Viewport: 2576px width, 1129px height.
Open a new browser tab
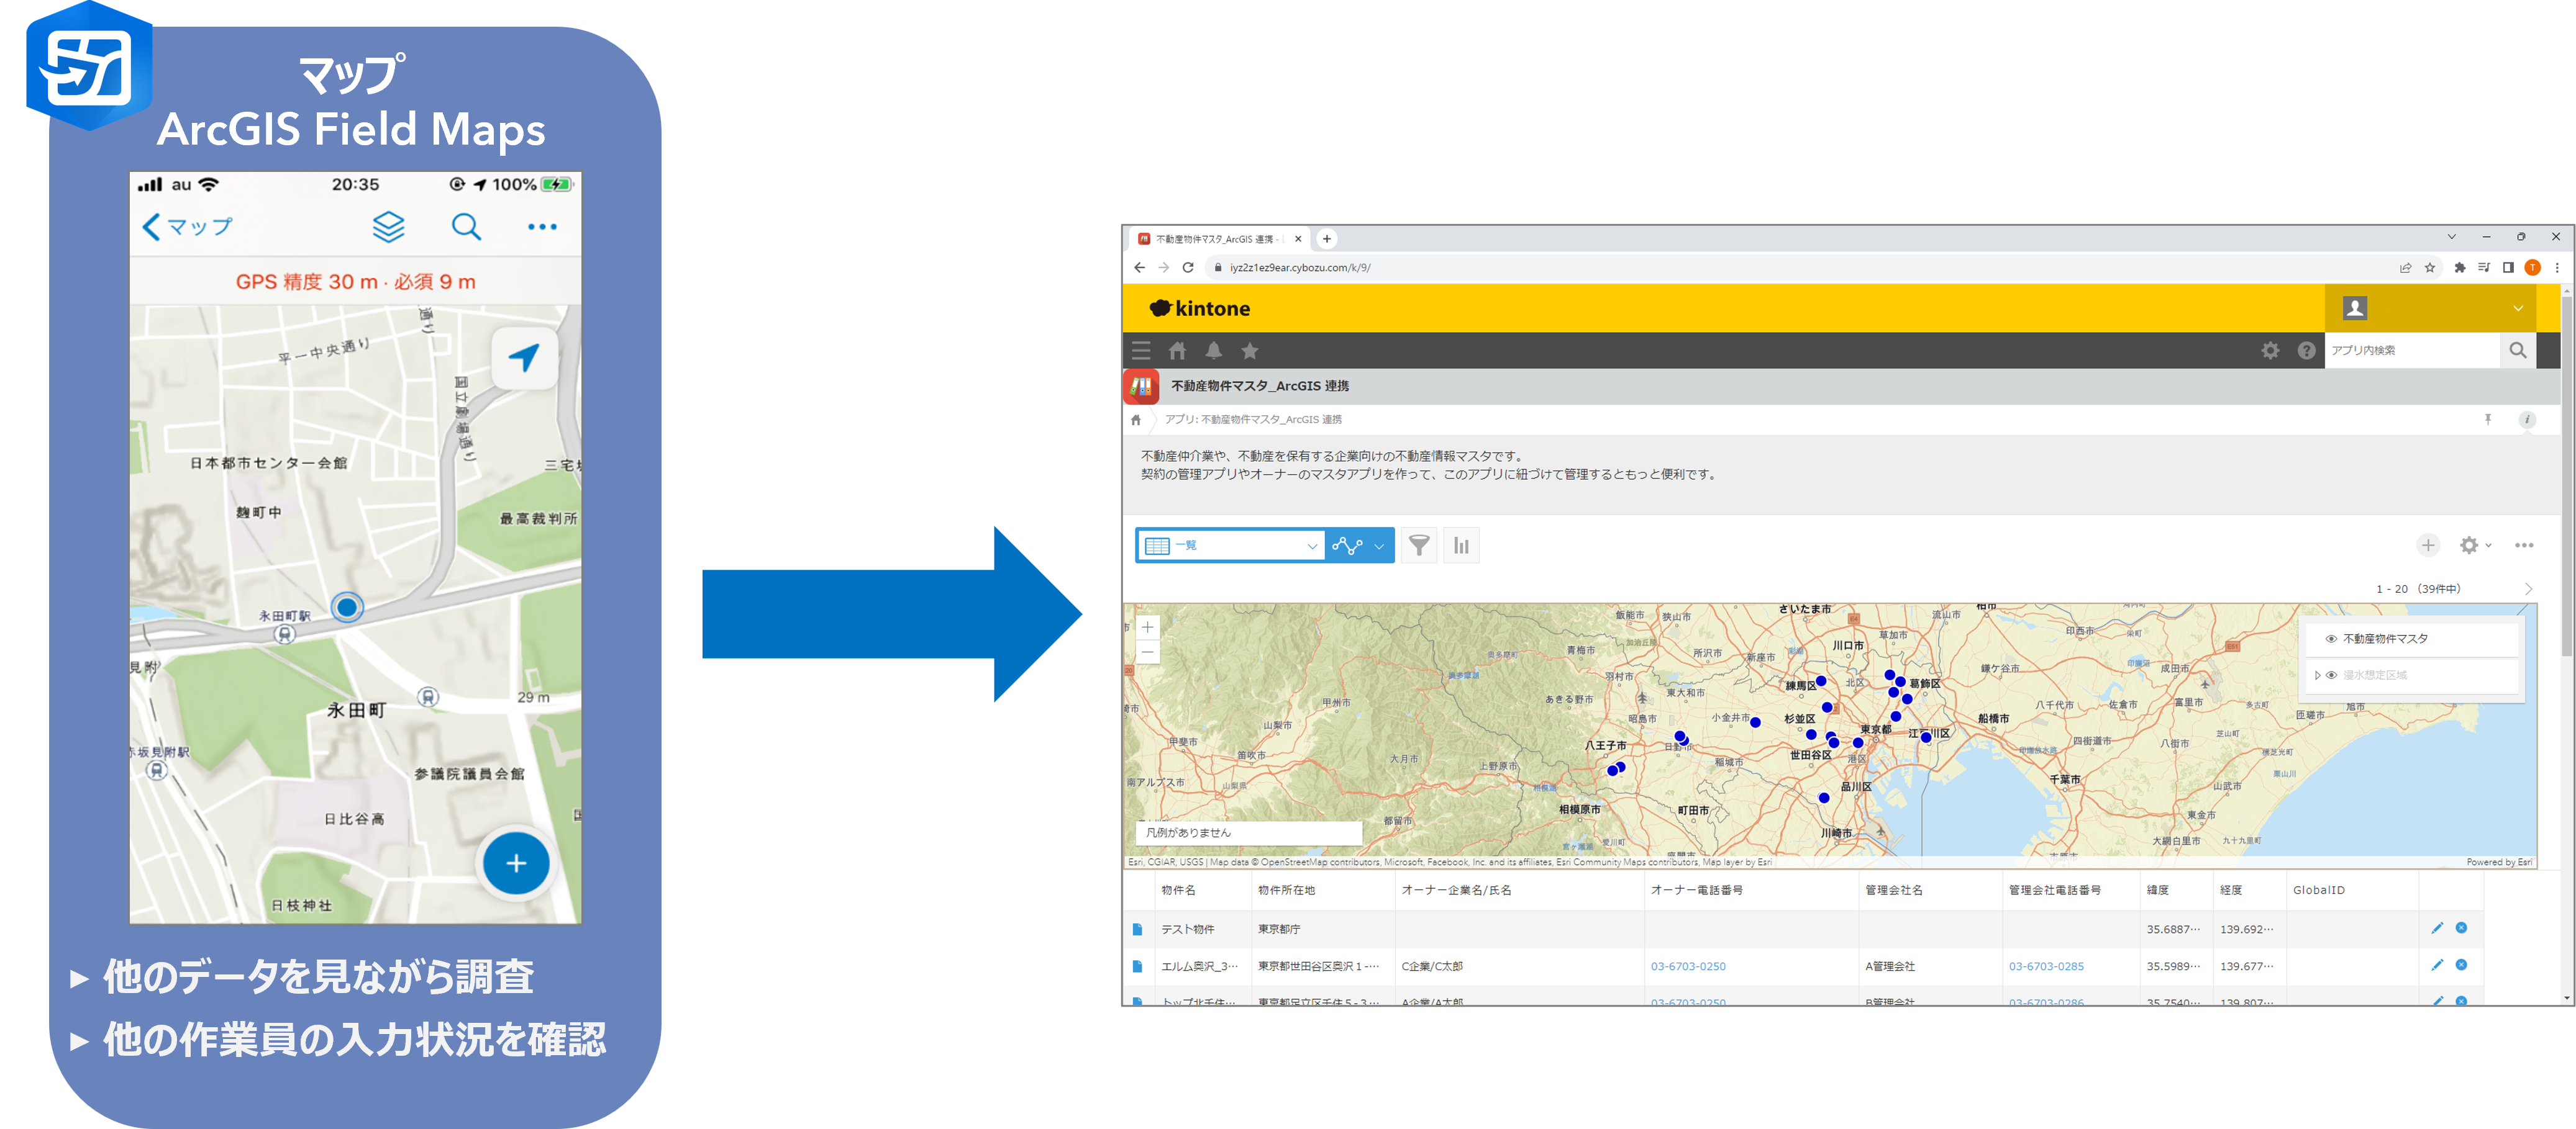coord(1326,239)
